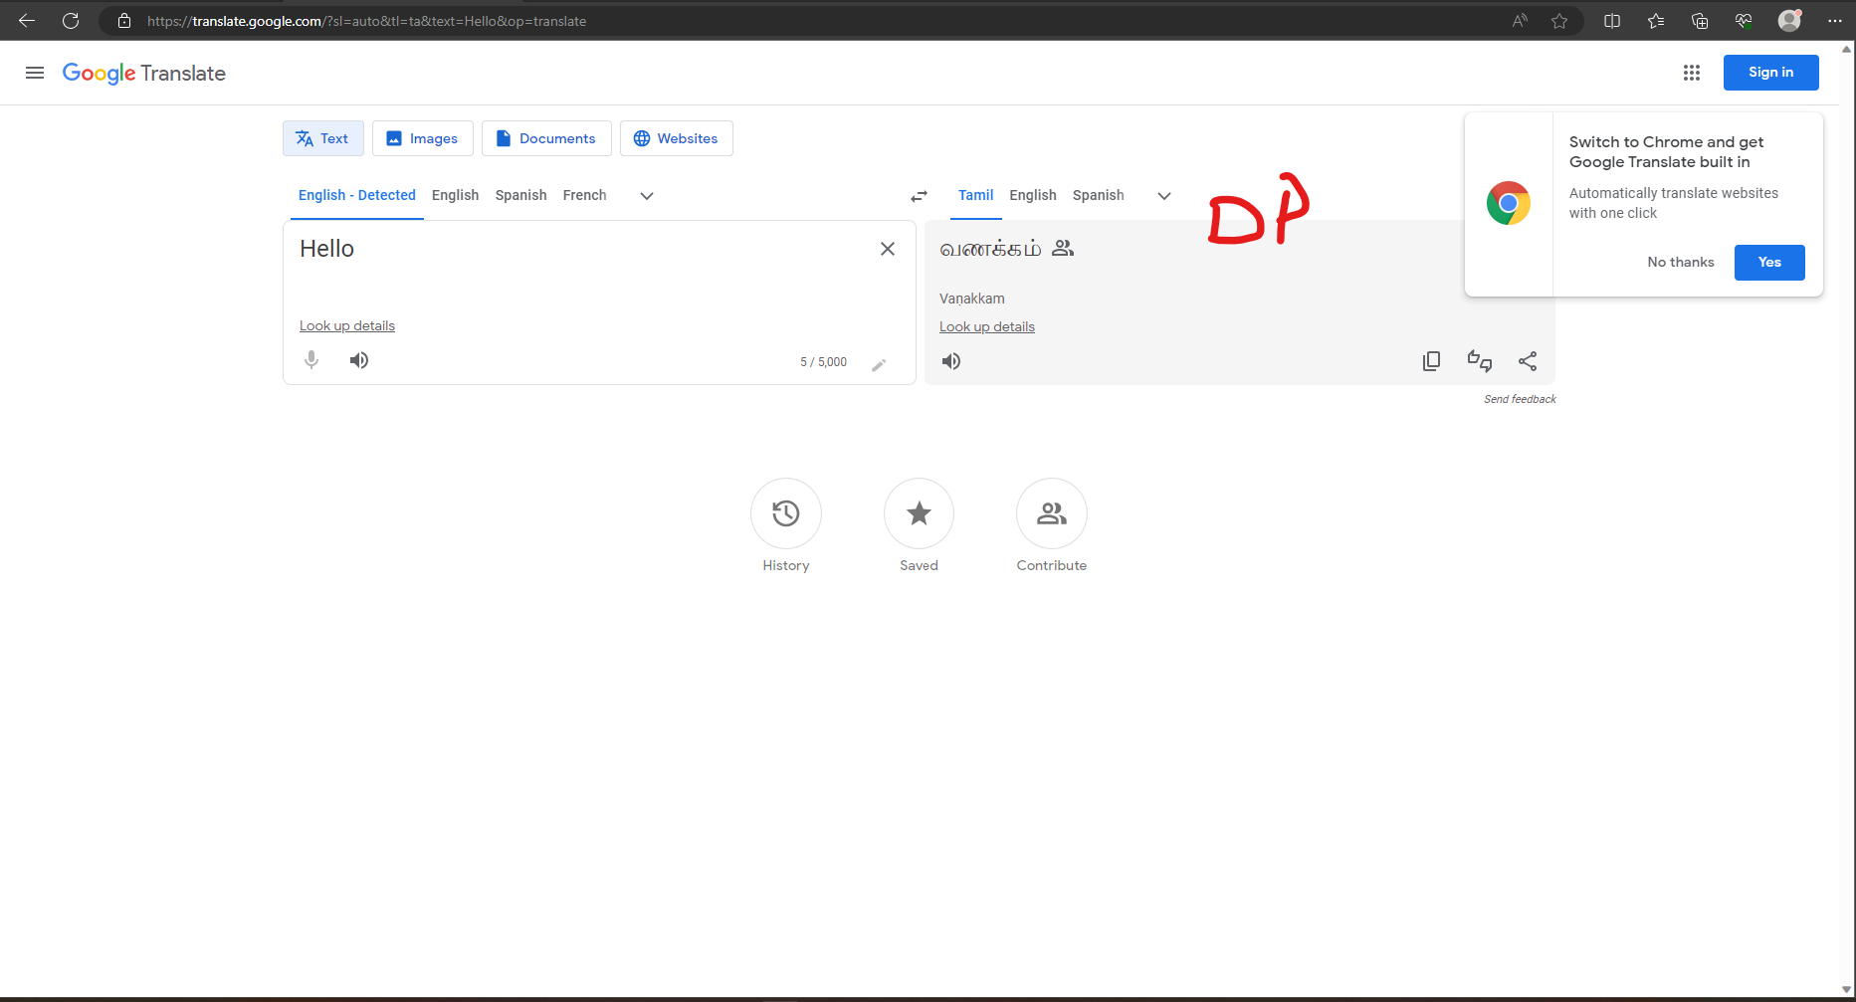Screen dimensions: 1856x1002
Task: Open Saved translations
Action: click(918, 513)
